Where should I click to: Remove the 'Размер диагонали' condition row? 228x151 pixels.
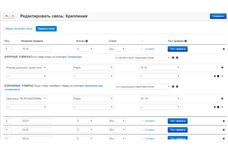pyautogui.click(x=222, y=68)
